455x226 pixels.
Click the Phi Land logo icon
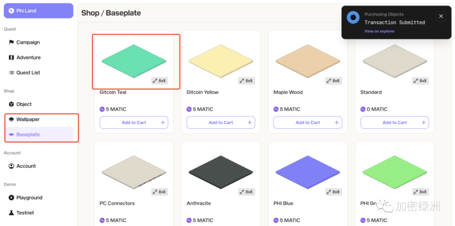[x=11, y=11]
